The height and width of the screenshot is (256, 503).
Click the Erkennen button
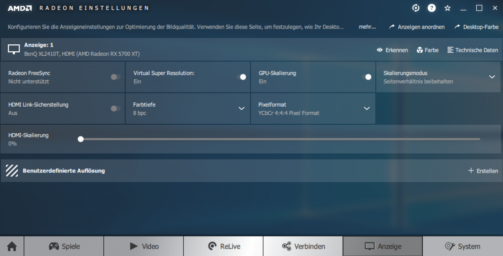(x=392, y=50)
